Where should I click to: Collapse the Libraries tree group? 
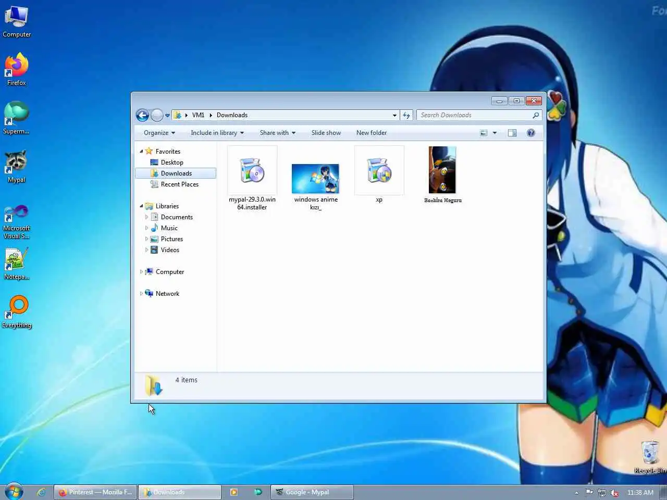pyautogui.click(x=141, y=206)
